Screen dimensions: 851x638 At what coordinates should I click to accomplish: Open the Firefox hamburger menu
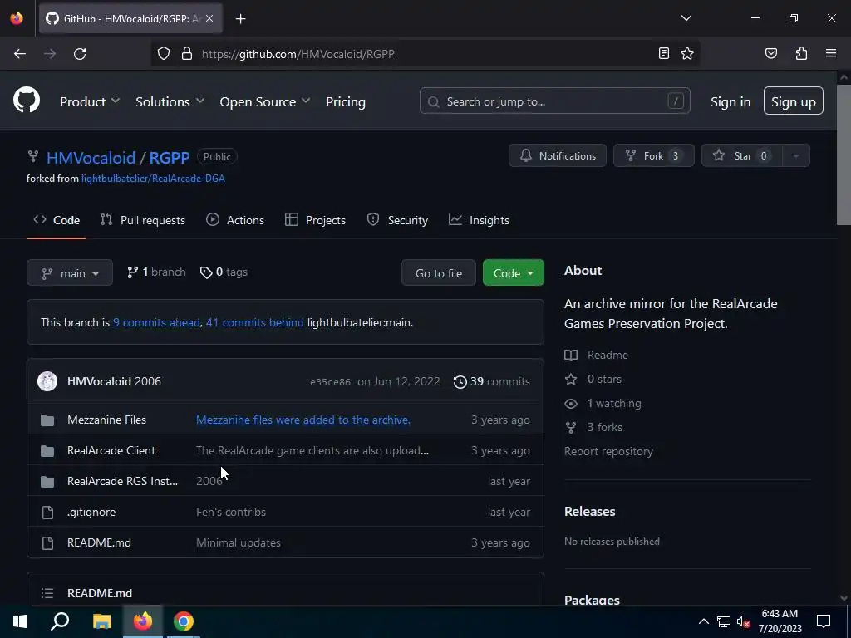tap(831, 53)
